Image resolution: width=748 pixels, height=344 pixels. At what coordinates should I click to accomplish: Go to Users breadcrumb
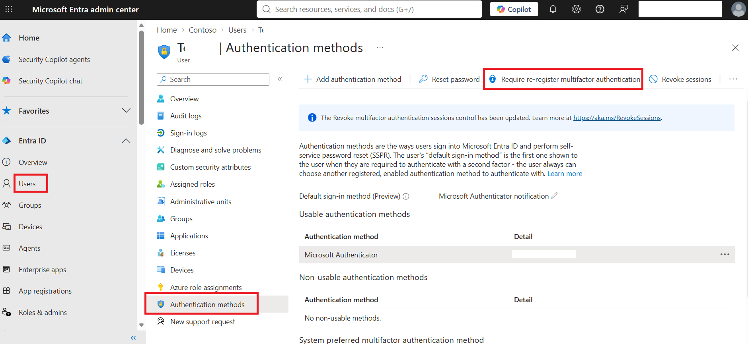pyautogui.click(x=237, y=30)
